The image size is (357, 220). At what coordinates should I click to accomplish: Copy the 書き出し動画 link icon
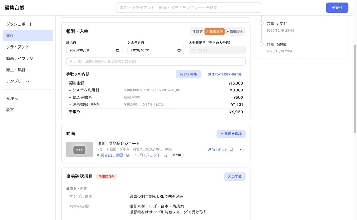tap(128, 155)
